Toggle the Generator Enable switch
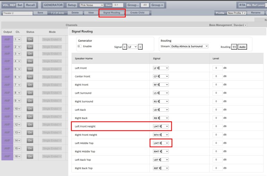Image resolution: width=267 pixels, height=176 pixels. [x=79, y=46]
